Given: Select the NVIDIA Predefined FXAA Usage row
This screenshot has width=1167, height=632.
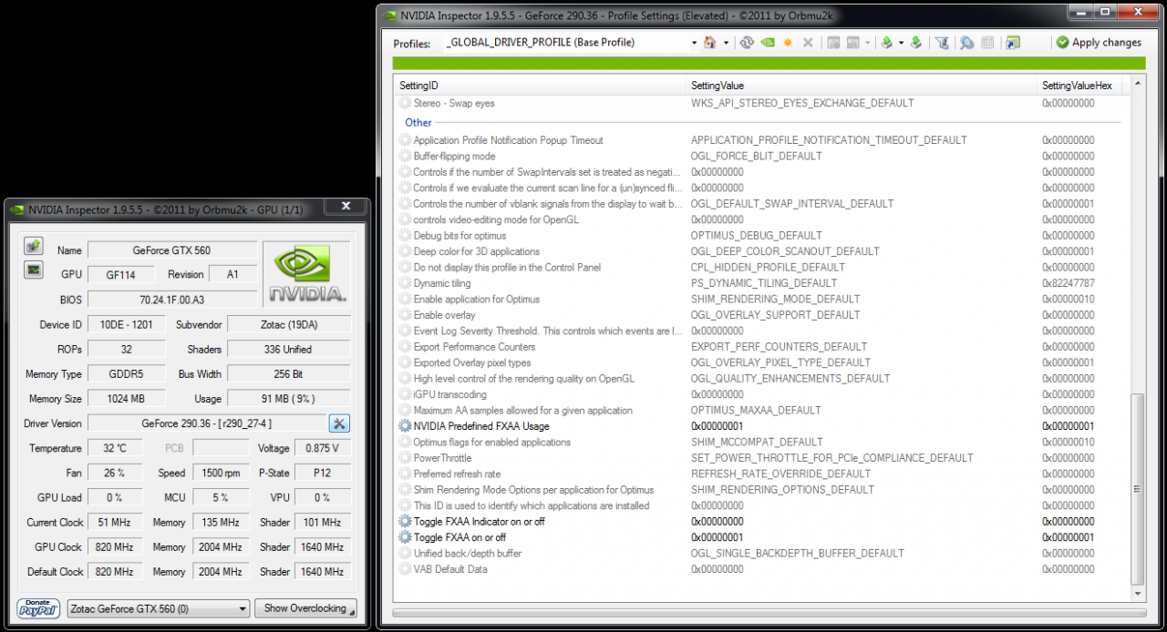Looking at the screenshot, I should coord(759,426).
